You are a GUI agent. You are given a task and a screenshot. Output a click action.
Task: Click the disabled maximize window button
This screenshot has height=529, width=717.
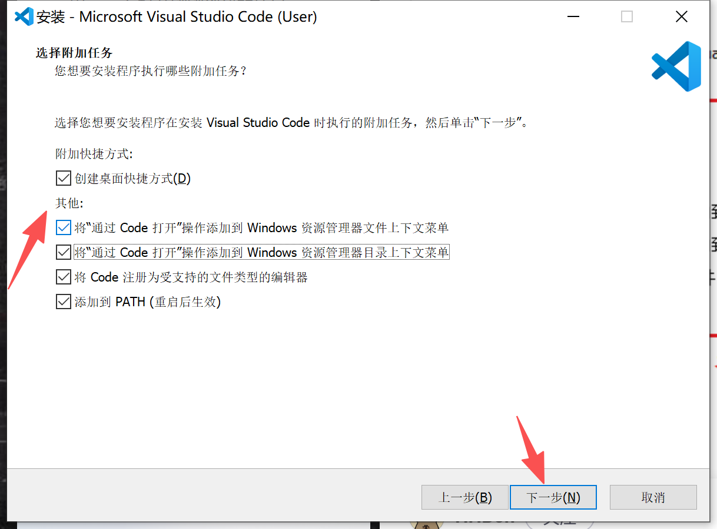coord(627,16)
